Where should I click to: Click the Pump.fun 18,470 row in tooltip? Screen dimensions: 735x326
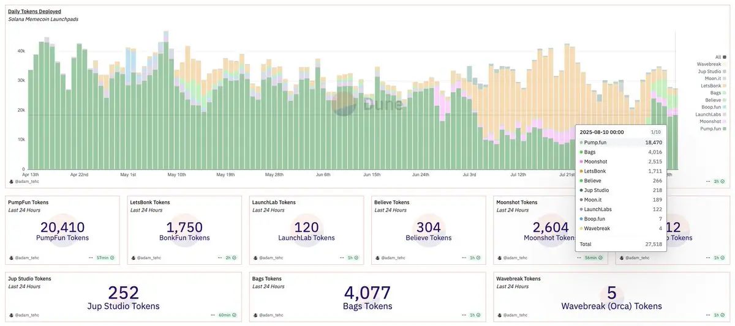[621, 143]
